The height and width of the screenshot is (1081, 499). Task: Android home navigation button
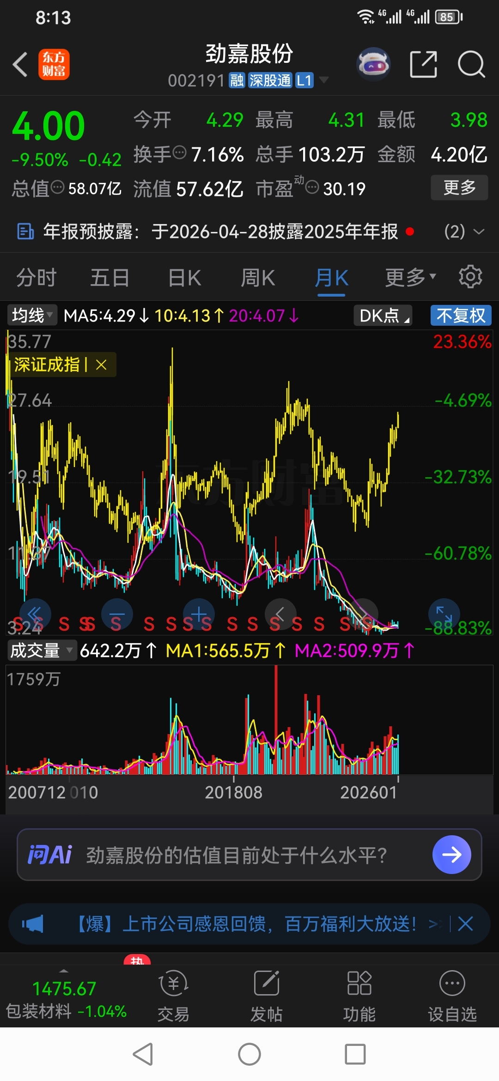[249, 1054]
